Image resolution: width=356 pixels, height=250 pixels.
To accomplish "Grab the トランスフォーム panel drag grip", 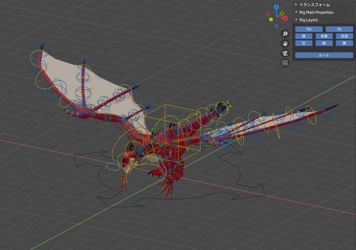I will [351, 5].
